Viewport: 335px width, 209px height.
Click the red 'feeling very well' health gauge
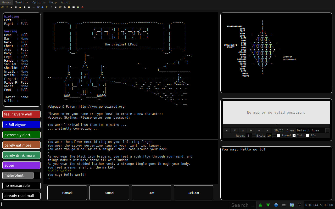point(21,114)
